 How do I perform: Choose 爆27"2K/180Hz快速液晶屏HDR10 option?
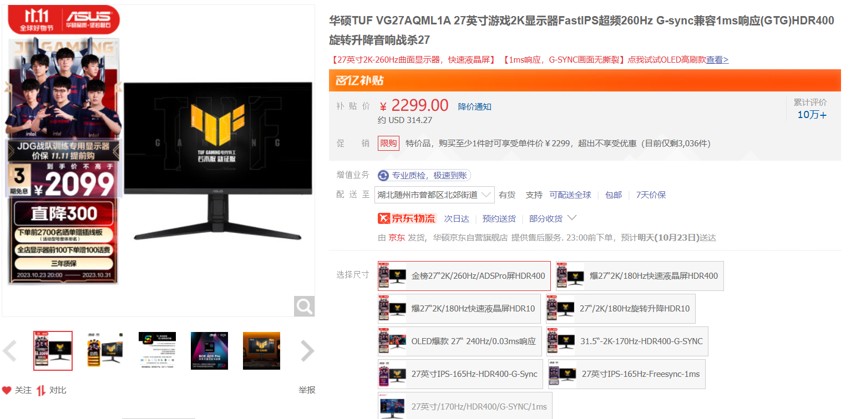point(459,309)
